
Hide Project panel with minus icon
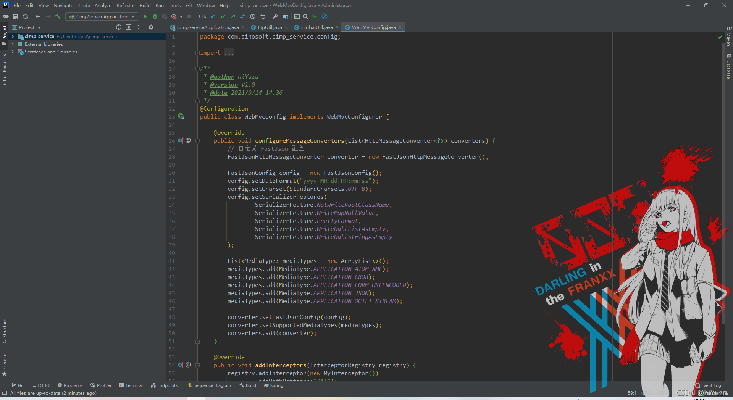[161, 27]
